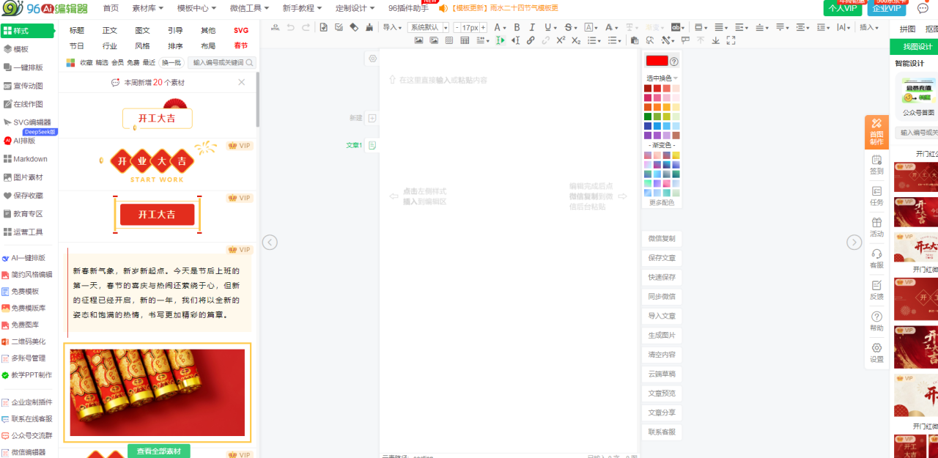938x458 pixels.
Task: Toggle fullscreen editor mode
Action: point(731,40)
